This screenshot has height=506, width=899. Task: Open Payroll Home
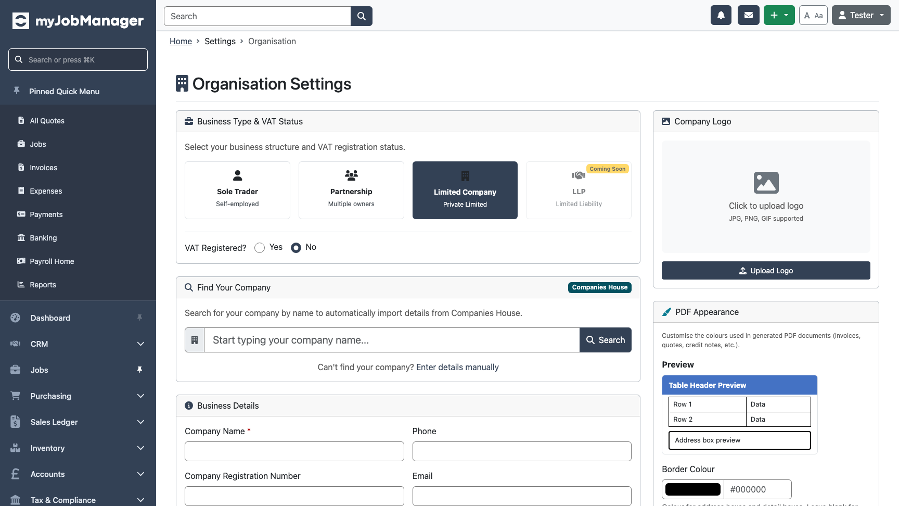click(x=52, y=261)
